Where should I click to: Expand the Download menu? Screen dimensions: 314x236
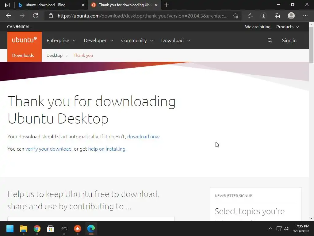(176, 40)
